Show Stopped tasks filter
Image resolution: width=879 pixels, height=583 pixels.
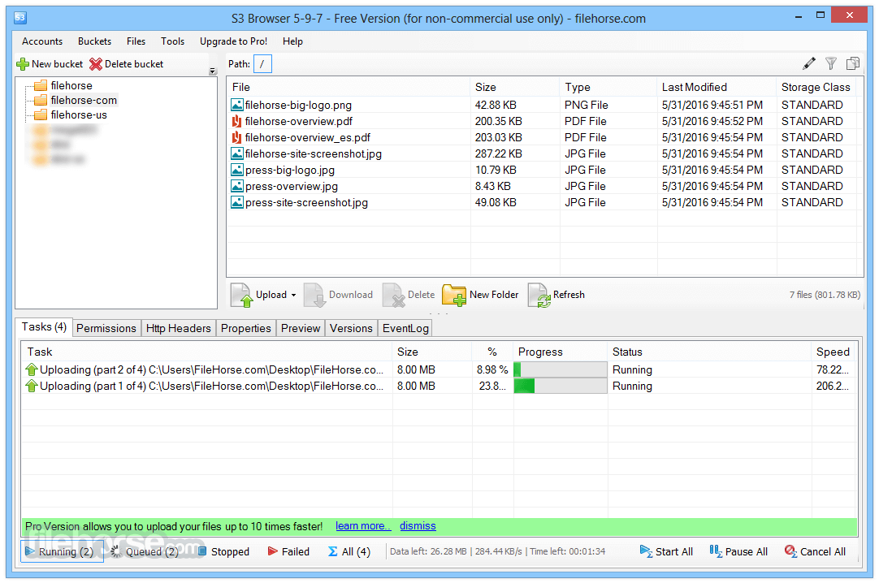click(x=223, y=551)
